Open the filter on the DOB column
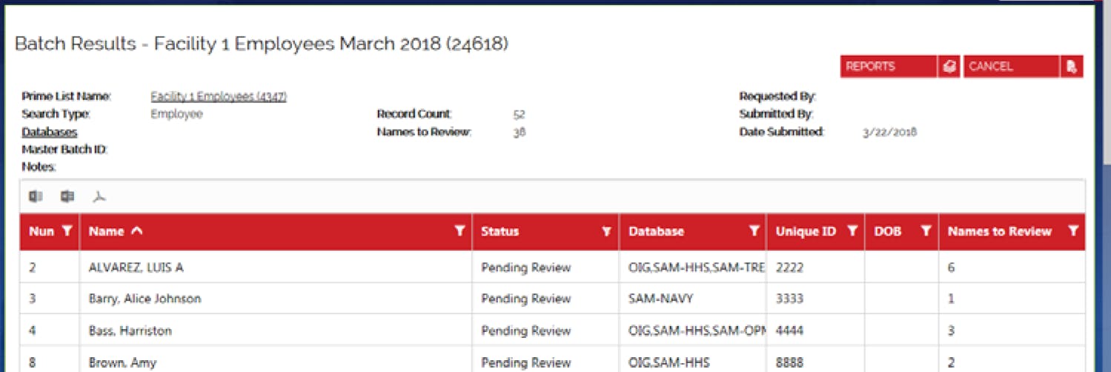Image resolution: width=1111 pixels, height=372 pixels. tap(926, 231)
